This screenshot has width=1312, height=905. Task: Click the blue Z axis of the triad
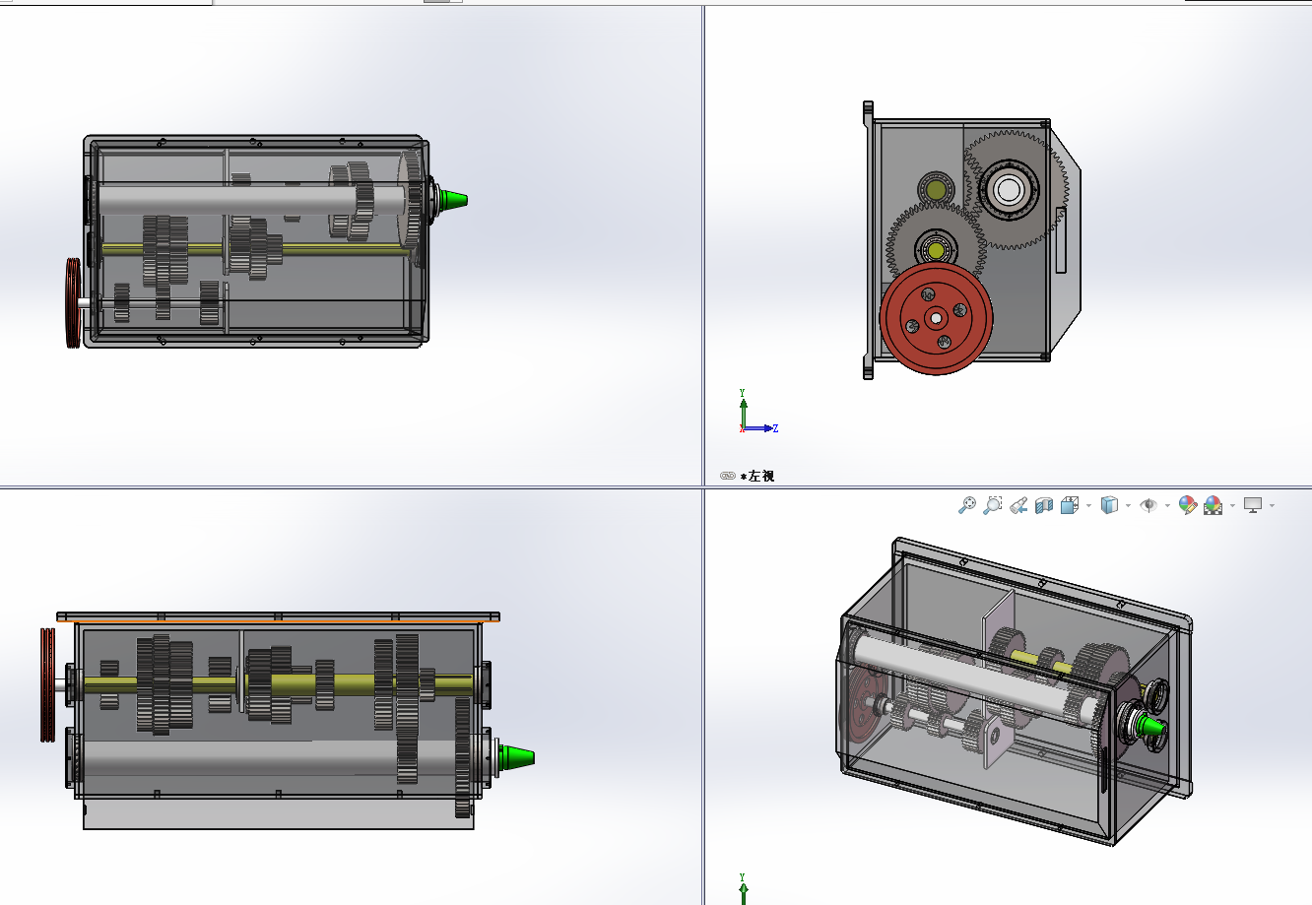pyautogui.click(x=760, y=428)
